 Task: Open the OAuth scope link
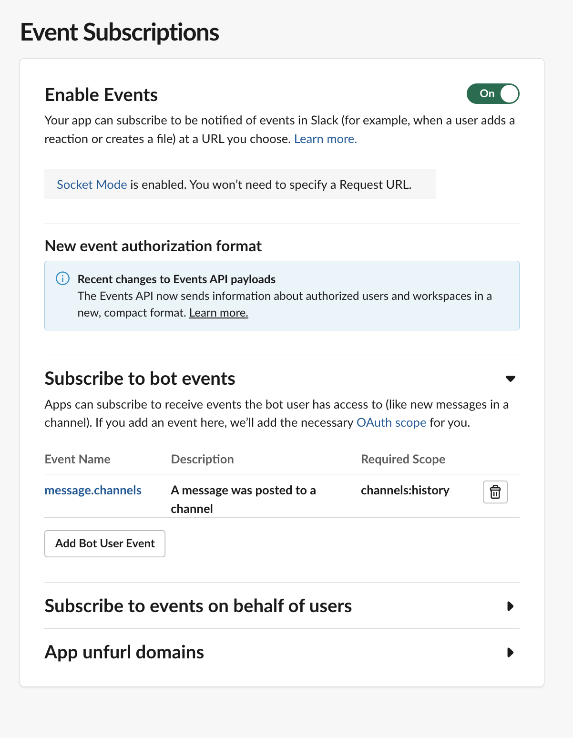(391, 422)
